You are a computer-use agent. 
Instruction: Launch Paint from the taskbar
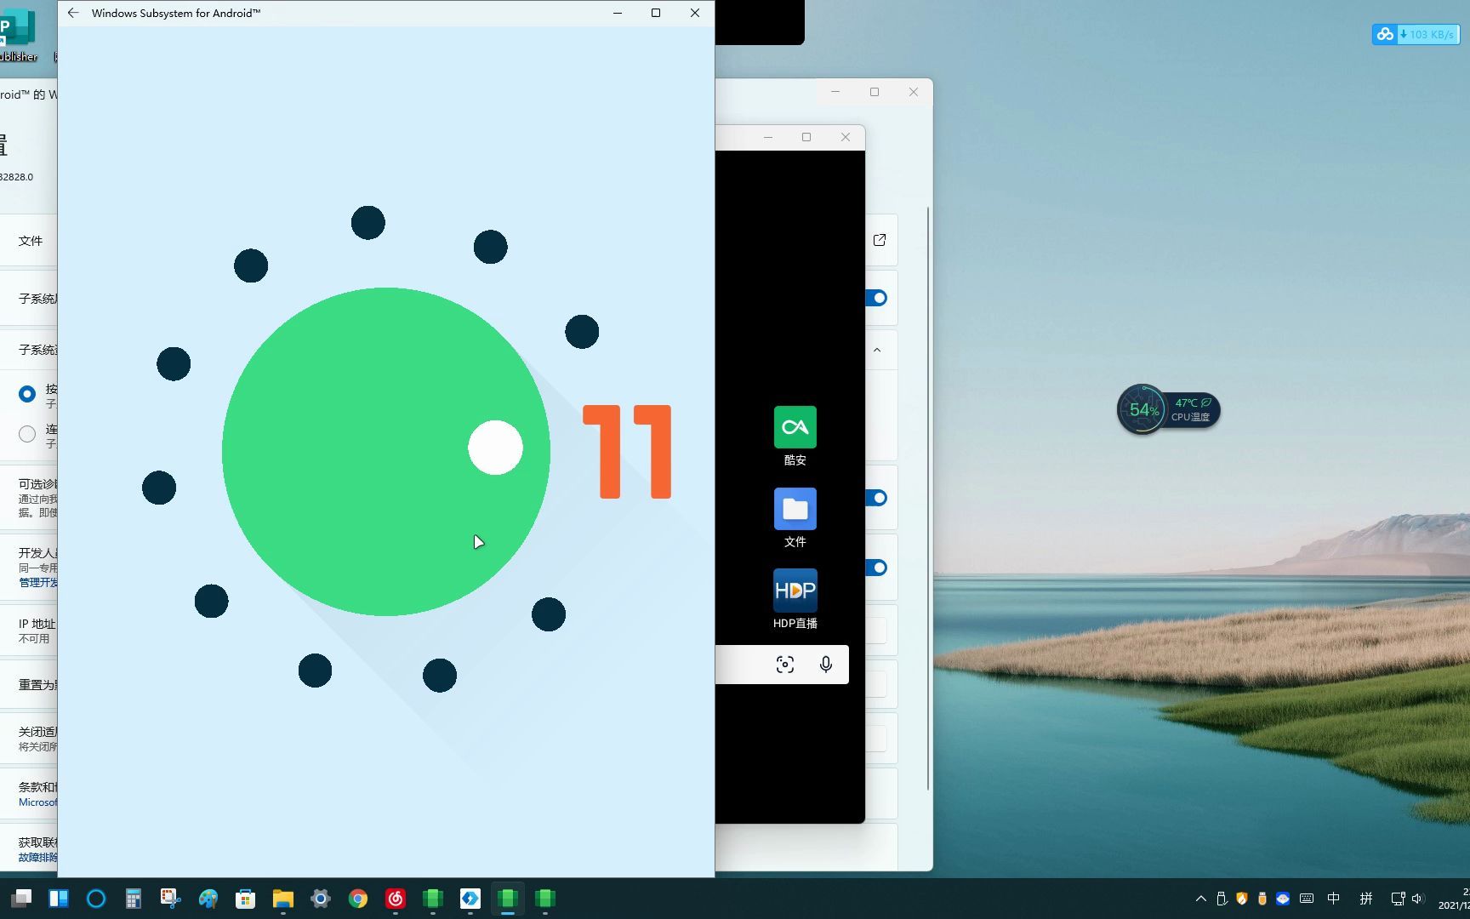[208, 899]
